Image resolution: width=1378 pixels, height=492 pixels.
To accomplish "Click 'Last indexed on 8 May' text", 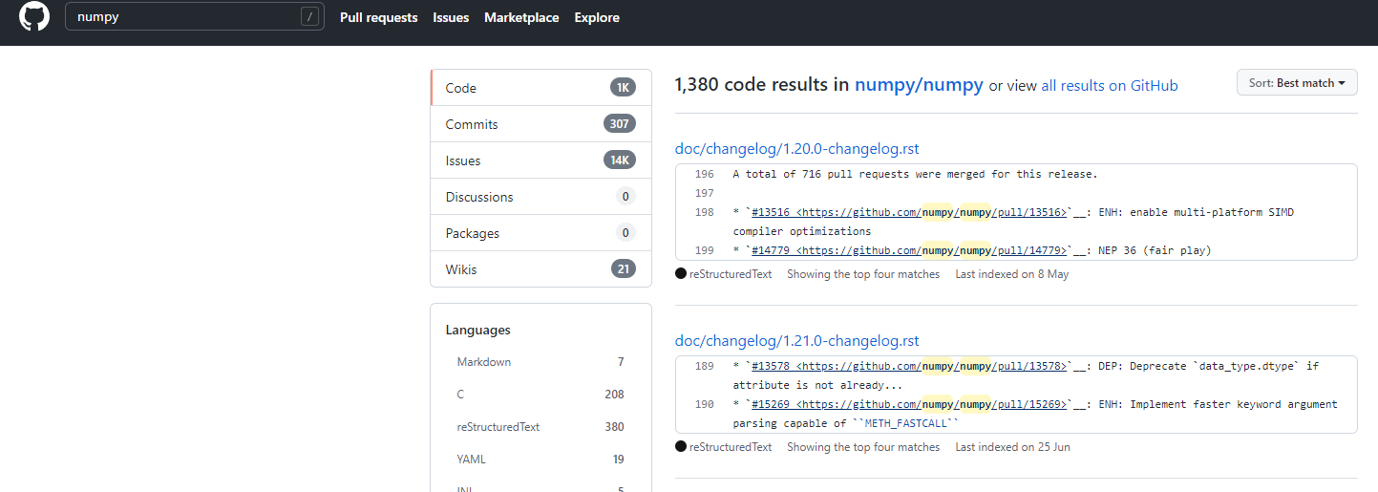I will 1012,274.
